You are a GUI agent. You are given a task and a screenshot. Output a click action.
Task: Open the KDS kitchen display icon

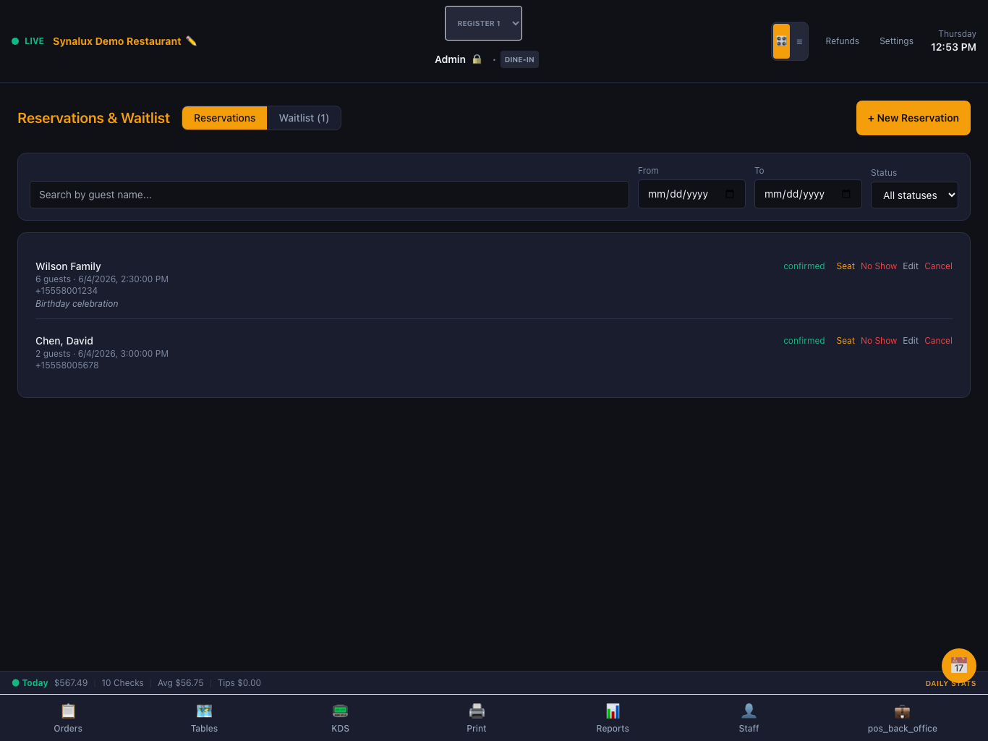340,711
